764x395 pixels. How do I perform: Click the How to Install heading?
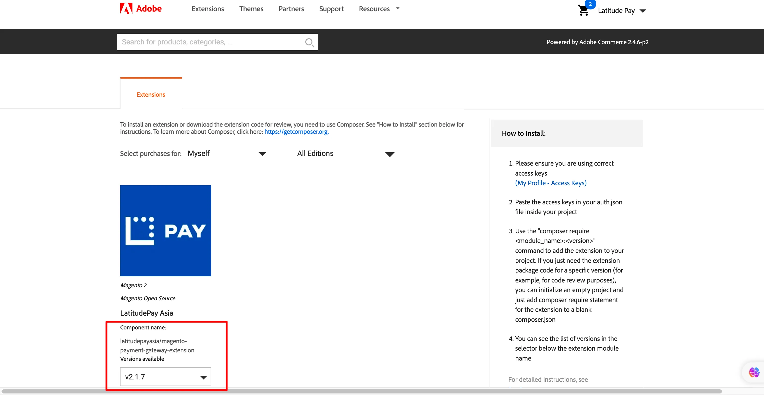(524, 133)
